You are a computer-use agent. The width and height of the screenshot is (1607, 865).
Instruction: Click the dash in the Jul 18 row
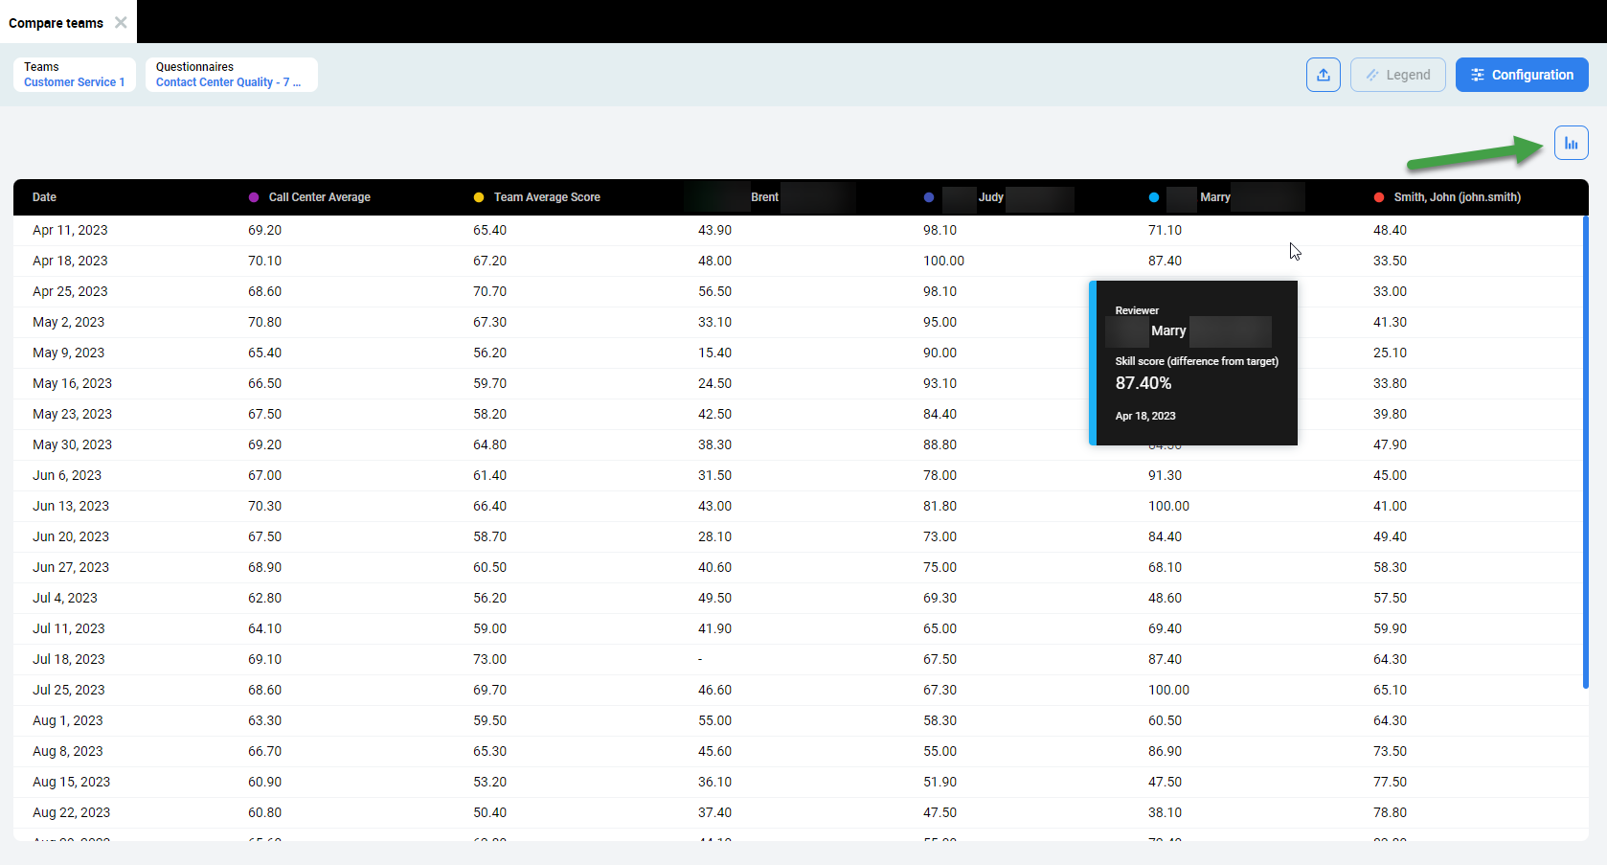click(700, 659)
